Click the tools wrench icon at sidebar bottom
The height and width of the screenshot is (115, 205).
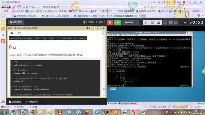click(3, 101)
